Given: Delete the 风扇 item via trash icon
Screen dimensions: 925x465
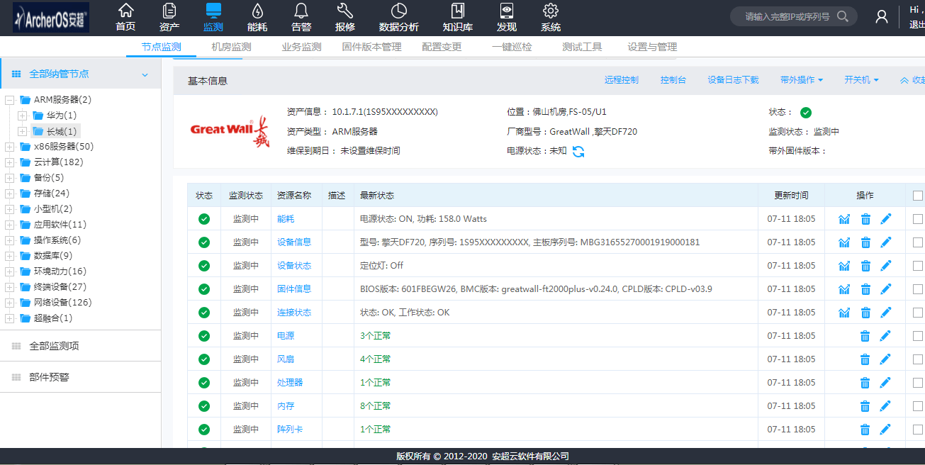Looking at the screenshot, I should (x=865, y=359).
